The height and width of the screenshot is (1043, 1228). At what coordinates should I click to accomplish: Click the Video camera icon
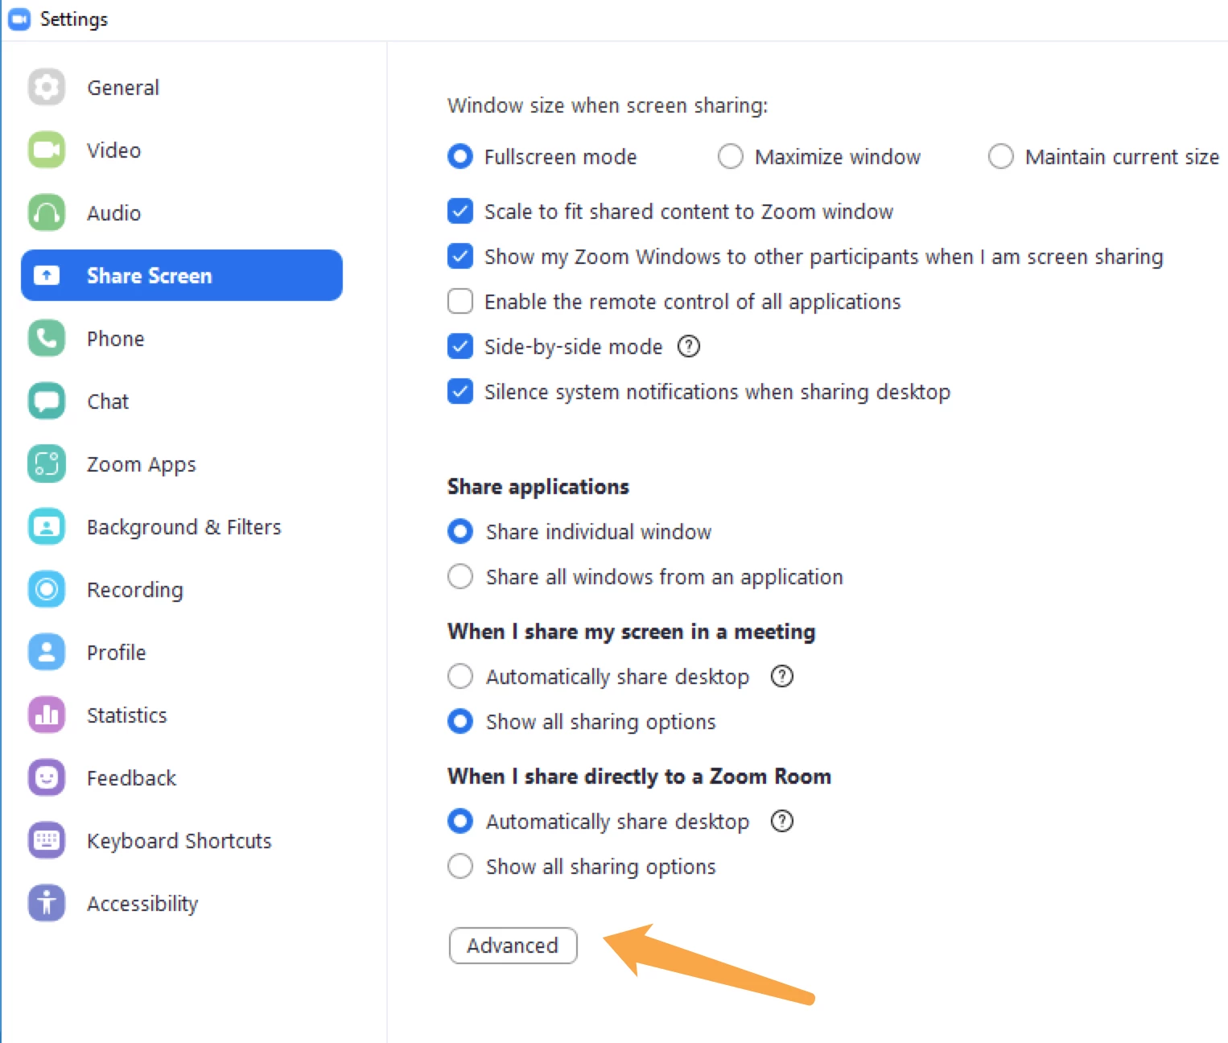(x=47, y=150)
